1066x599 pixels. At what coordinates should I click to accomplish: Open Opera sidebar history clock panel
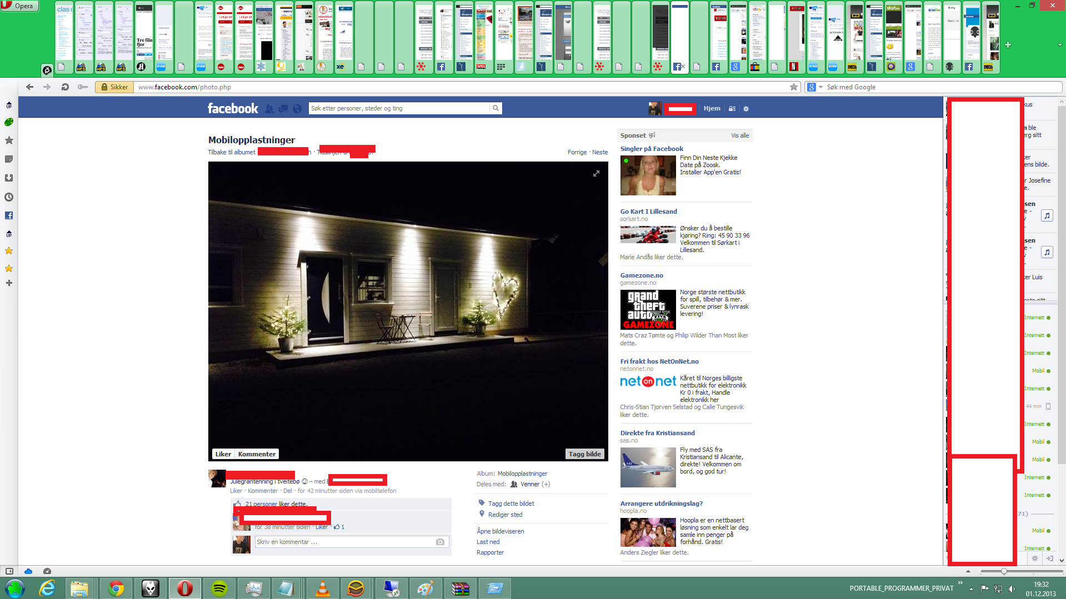[9, 197]
